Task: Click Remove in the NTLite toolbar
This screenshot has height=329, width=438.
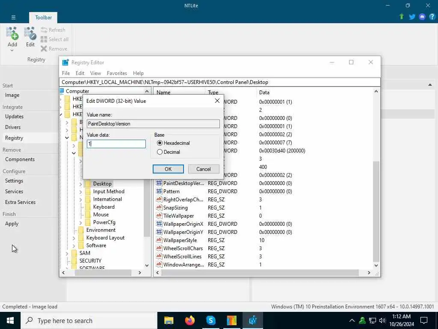Action: click(x=54, y=49)
